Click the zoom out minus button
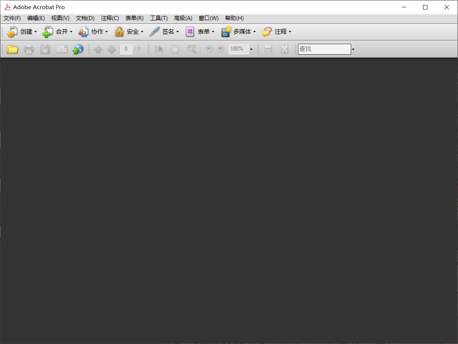Image resolution: width=458 pixels, height=344 pixels. 209,49
